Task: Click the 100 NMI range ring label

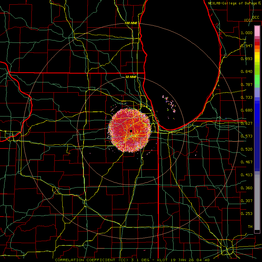Action: 131,23
